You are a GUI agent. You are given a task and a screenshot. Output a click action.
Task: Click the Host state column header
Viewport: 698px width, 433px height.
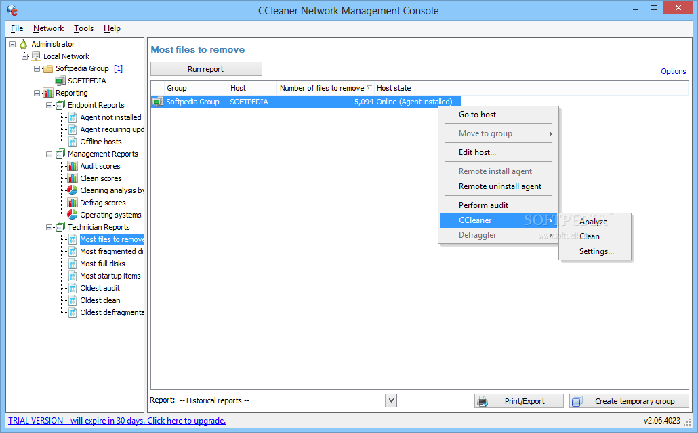click(x=417, y=88)
